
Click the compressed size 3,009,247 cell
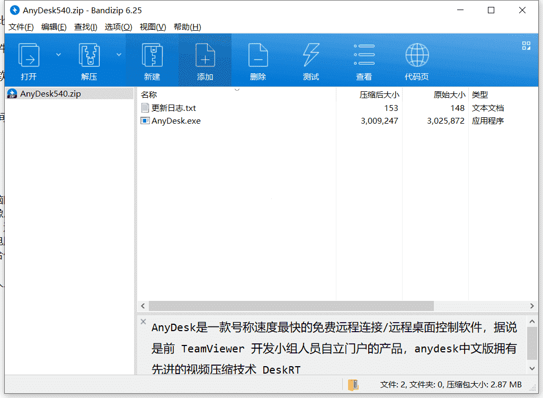click(x=379, y=121)
